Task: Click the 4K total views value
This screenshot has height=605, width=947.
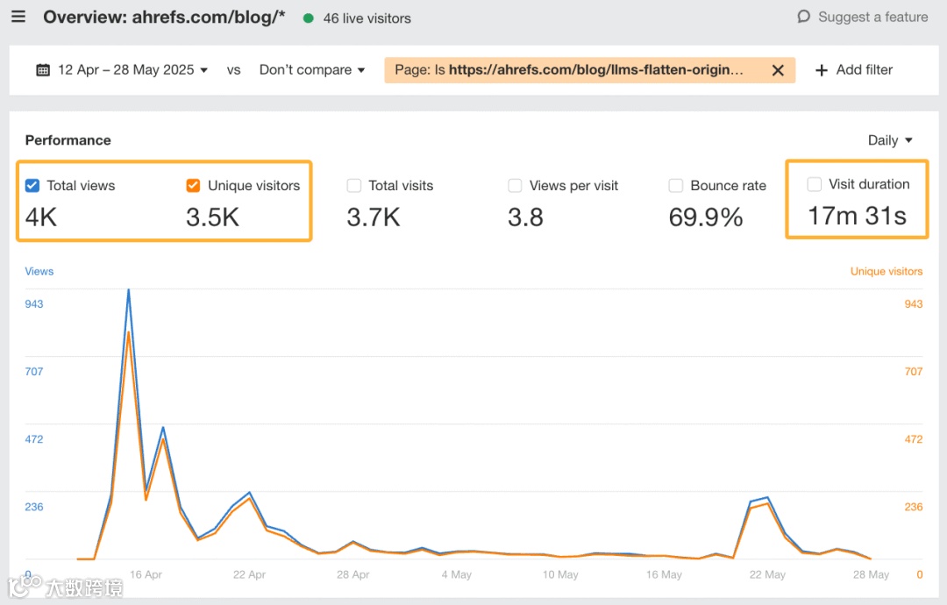Action: click(41, 217)
